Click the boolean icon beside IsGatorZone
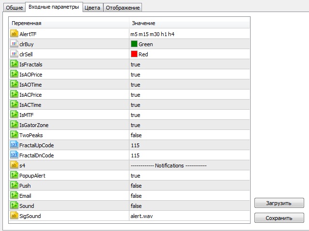This screenshot has width=309, height=231. 14,125
